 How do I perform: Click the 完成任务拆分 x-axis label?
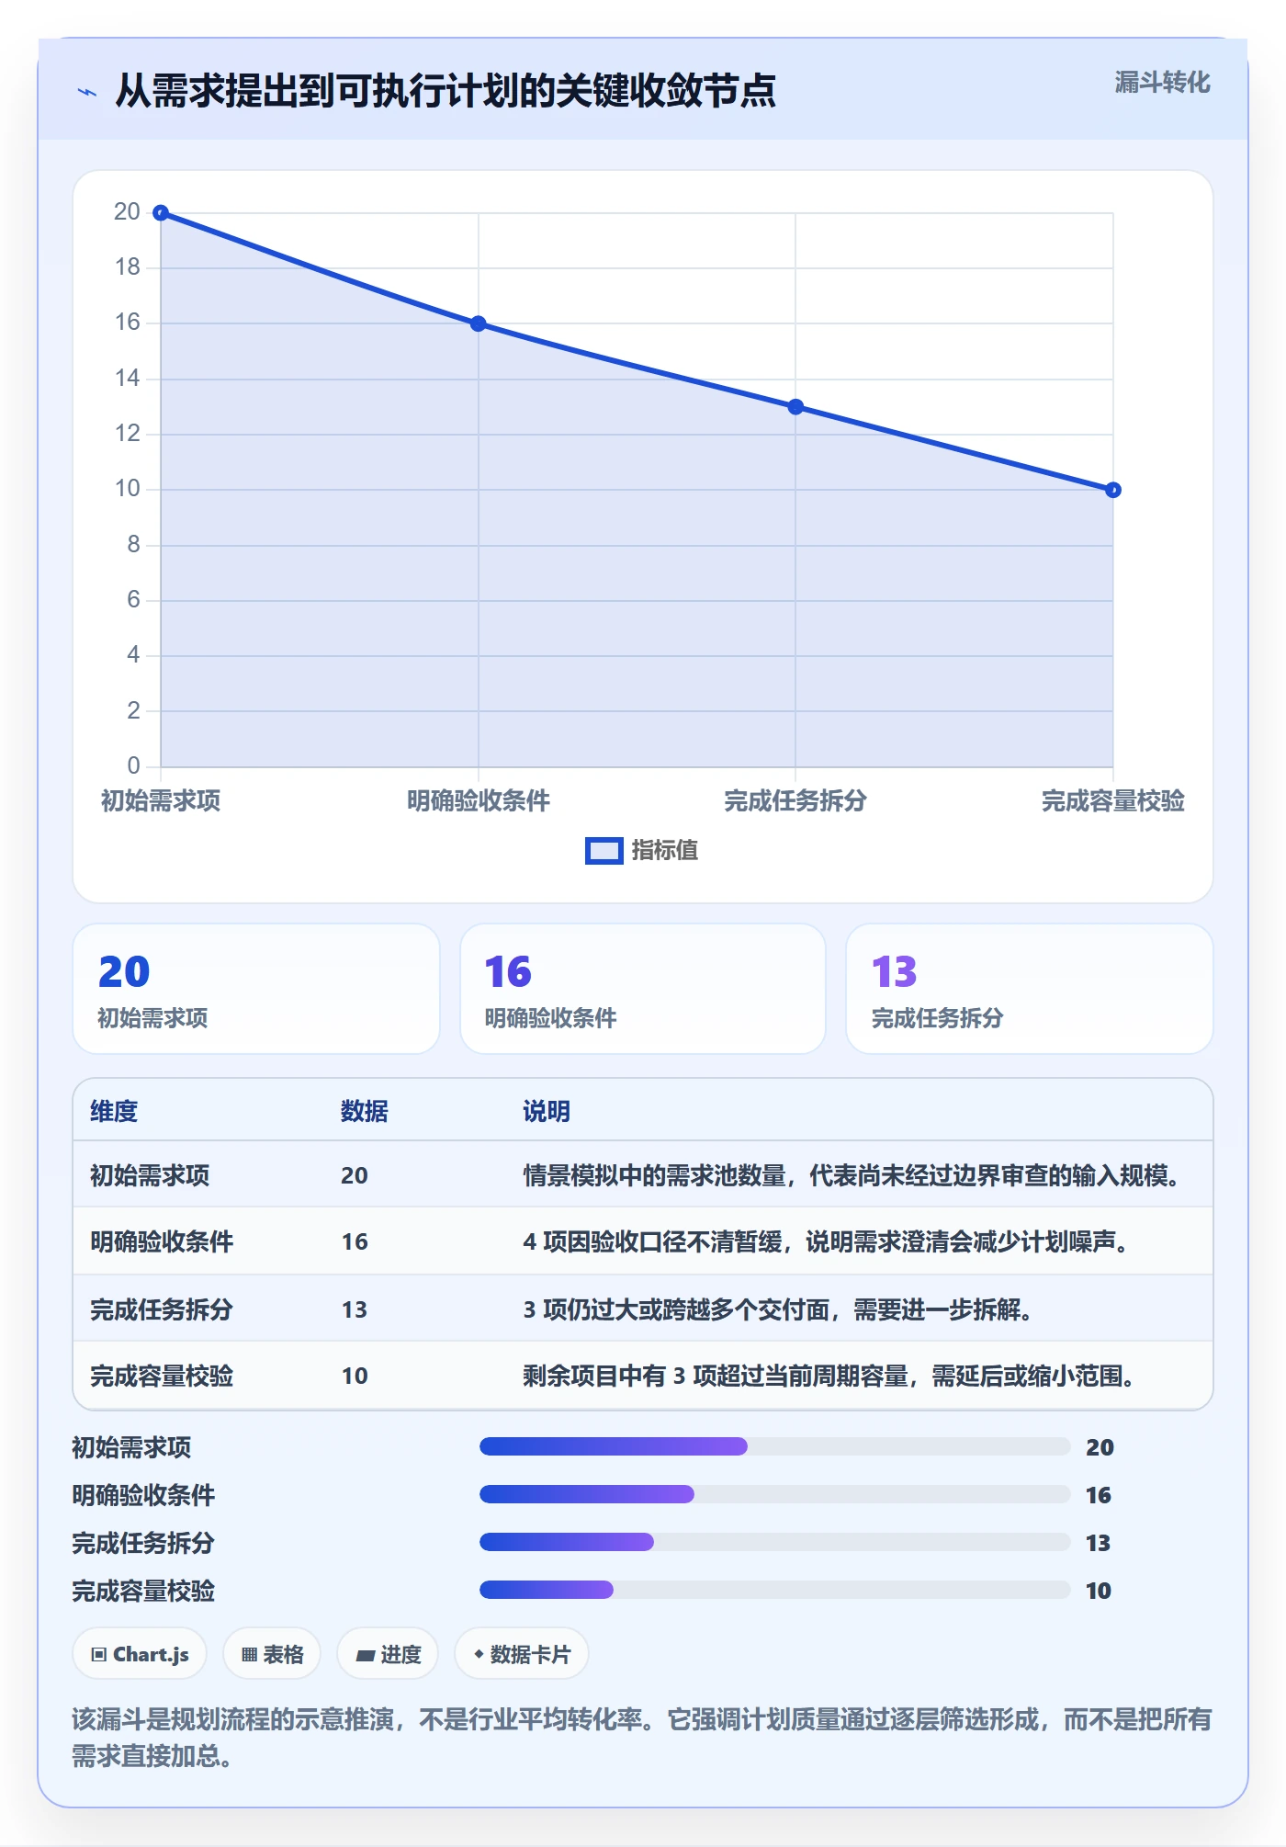pos(795,800)
